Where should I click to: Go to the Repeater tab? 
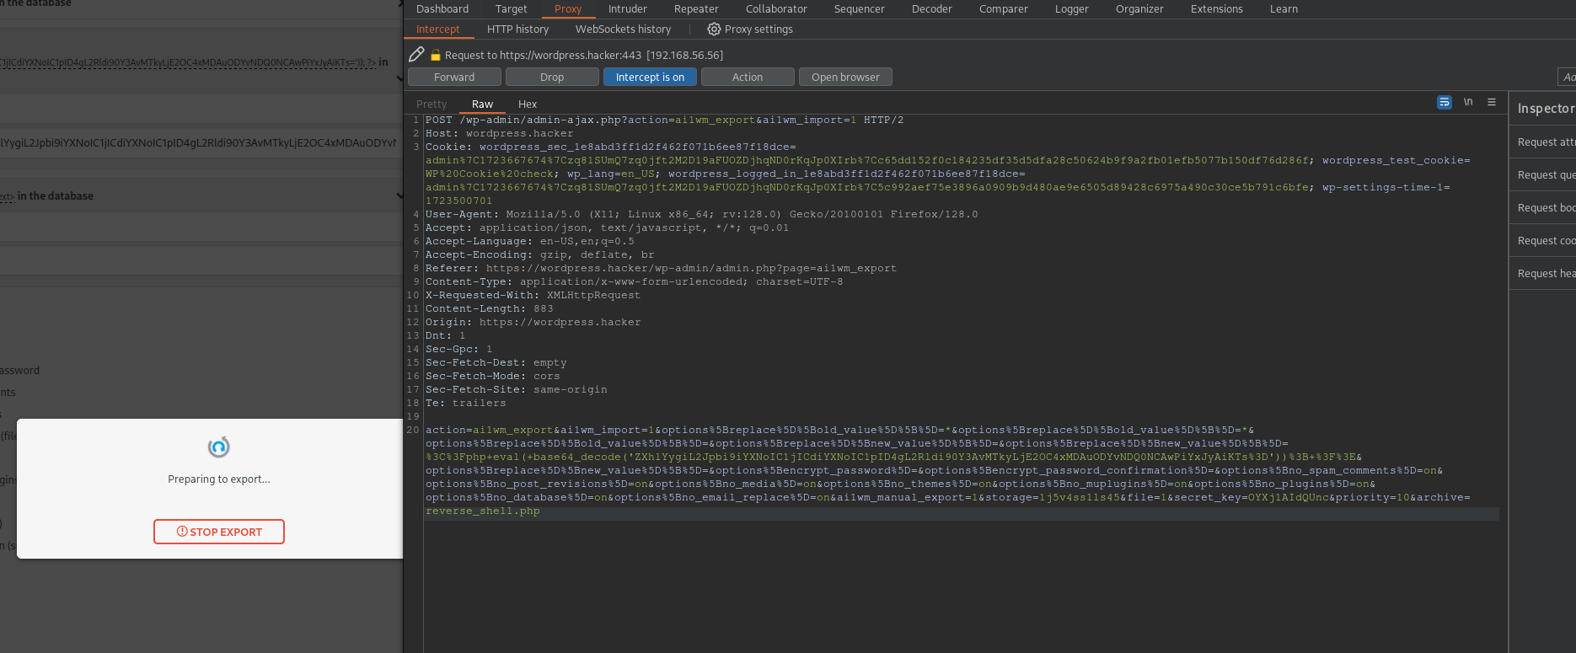[x=696, y=9]
